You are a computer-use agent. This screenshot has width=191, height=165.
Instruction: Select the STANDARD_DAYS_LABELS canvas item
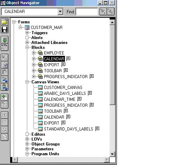click(x=68, y=129)
